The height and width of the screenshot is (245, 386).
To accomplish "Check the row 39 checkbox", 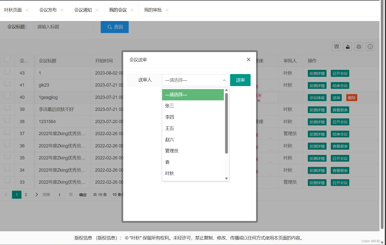I will pos(7,108).
